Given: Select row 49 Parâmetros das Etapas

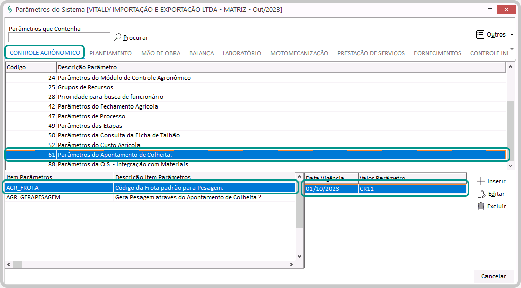Looking at the screenshot, I should pyautogui.click(x=256, y=126).
